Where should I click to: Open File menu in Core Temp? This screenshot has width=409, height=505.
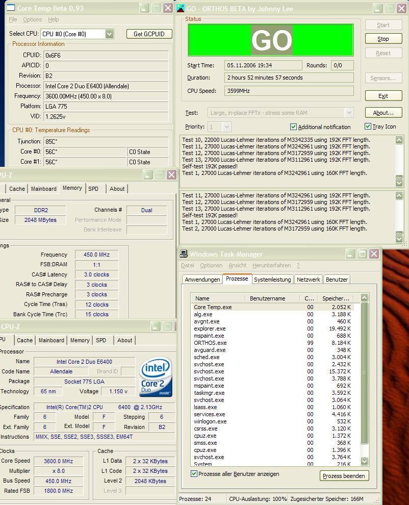[13, 20]
